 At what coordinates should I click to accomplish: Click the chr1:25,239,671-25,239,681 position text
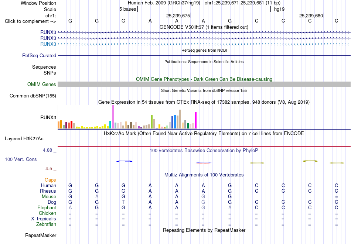(242, 3)
